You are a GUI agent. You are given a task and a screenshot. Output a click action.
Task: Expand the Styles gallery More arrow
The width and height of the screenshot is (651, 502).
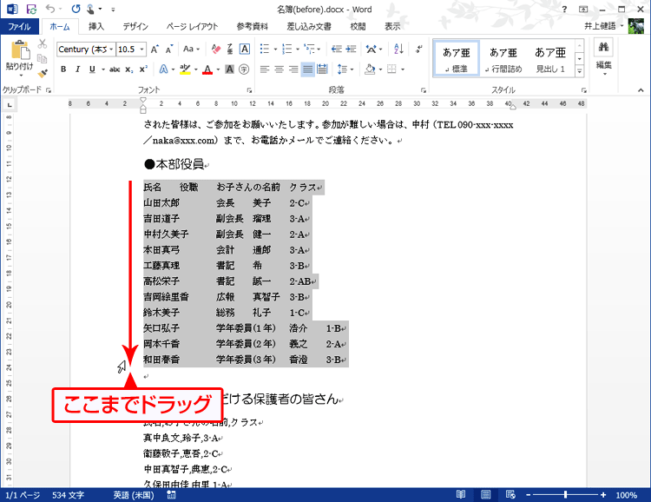pos(580,71)
